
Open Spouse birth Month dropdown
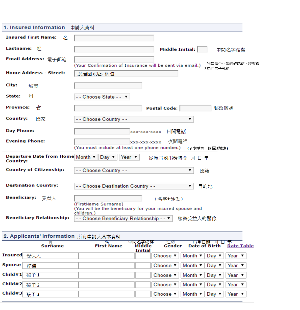coord(192,266)
